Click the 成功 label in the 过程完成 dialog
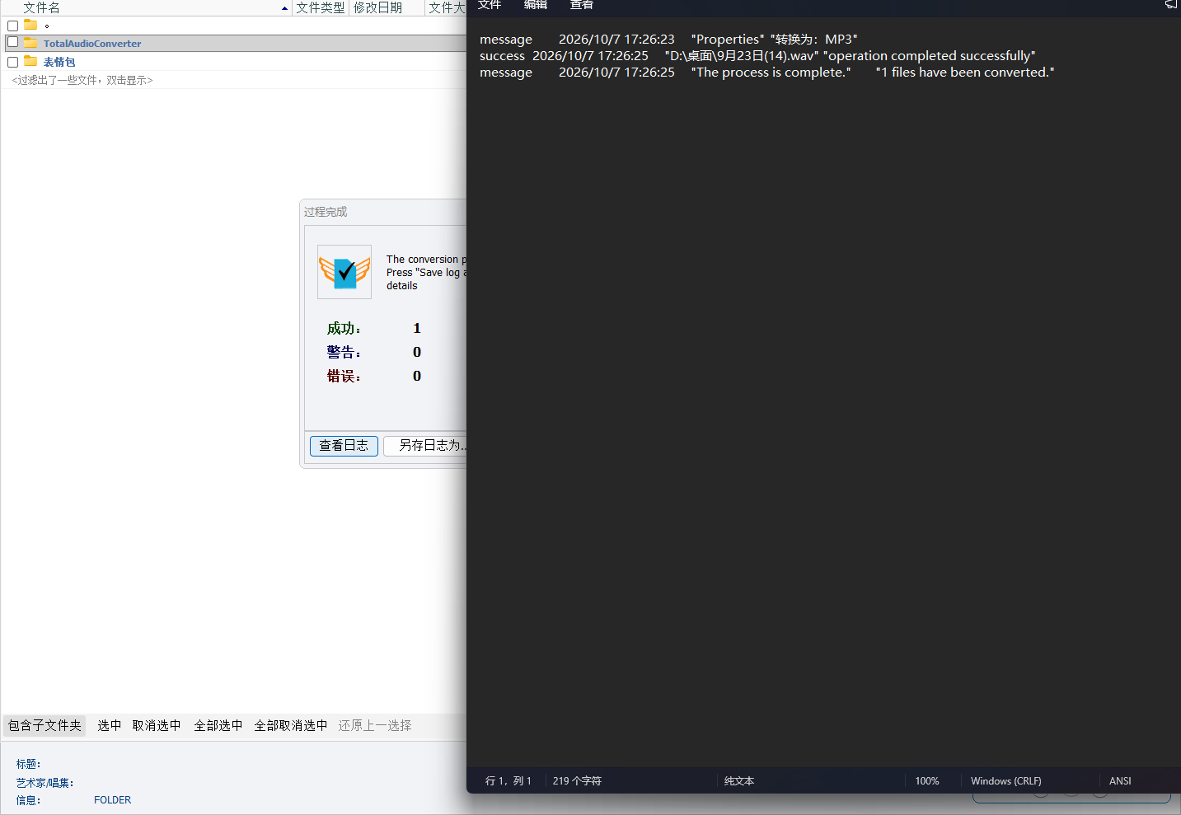 [344, 329]
